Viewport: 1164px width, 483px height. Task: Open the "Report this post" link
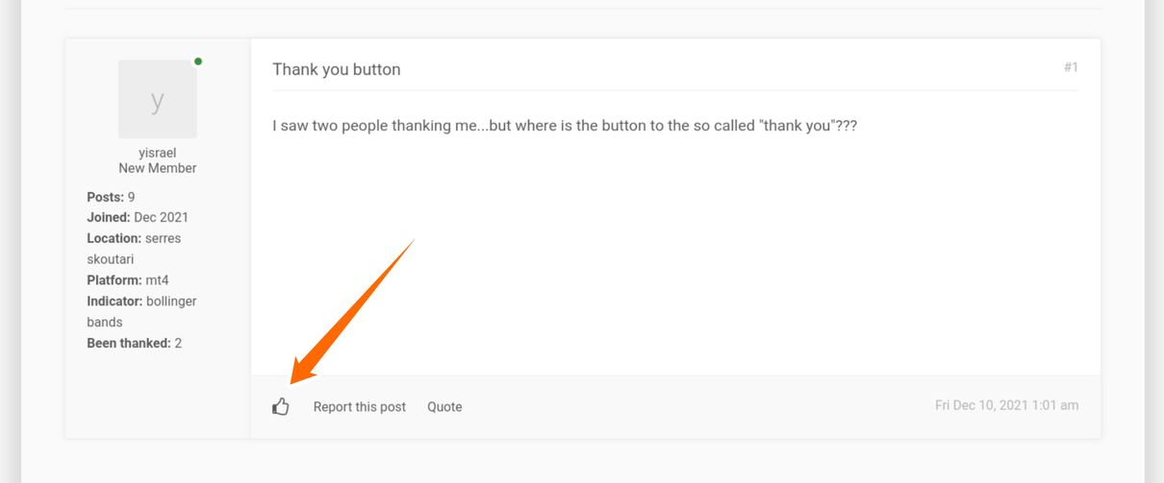coord(360,407)
